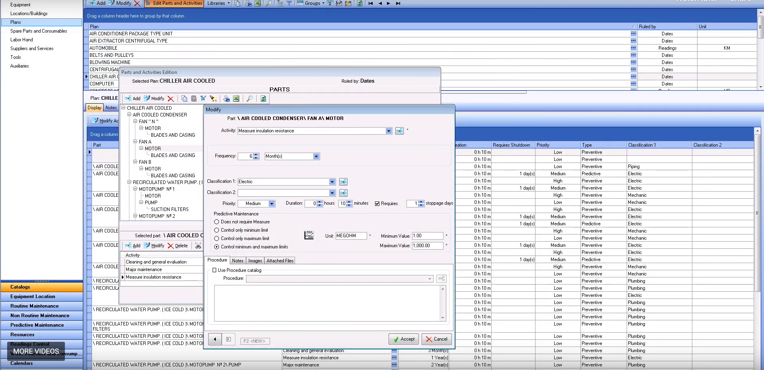The width and height of the screenshot is (764, 370).
Task: Switch to the Notes tab in Modify dialog
Action: (x=238, y=261)
